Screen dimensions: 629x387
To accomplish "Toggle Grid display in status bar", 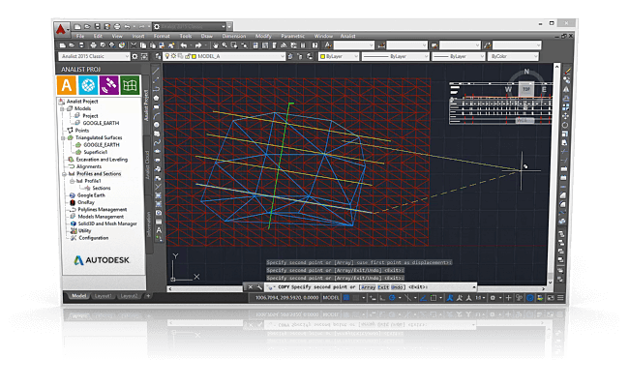I will pos(346,298).
